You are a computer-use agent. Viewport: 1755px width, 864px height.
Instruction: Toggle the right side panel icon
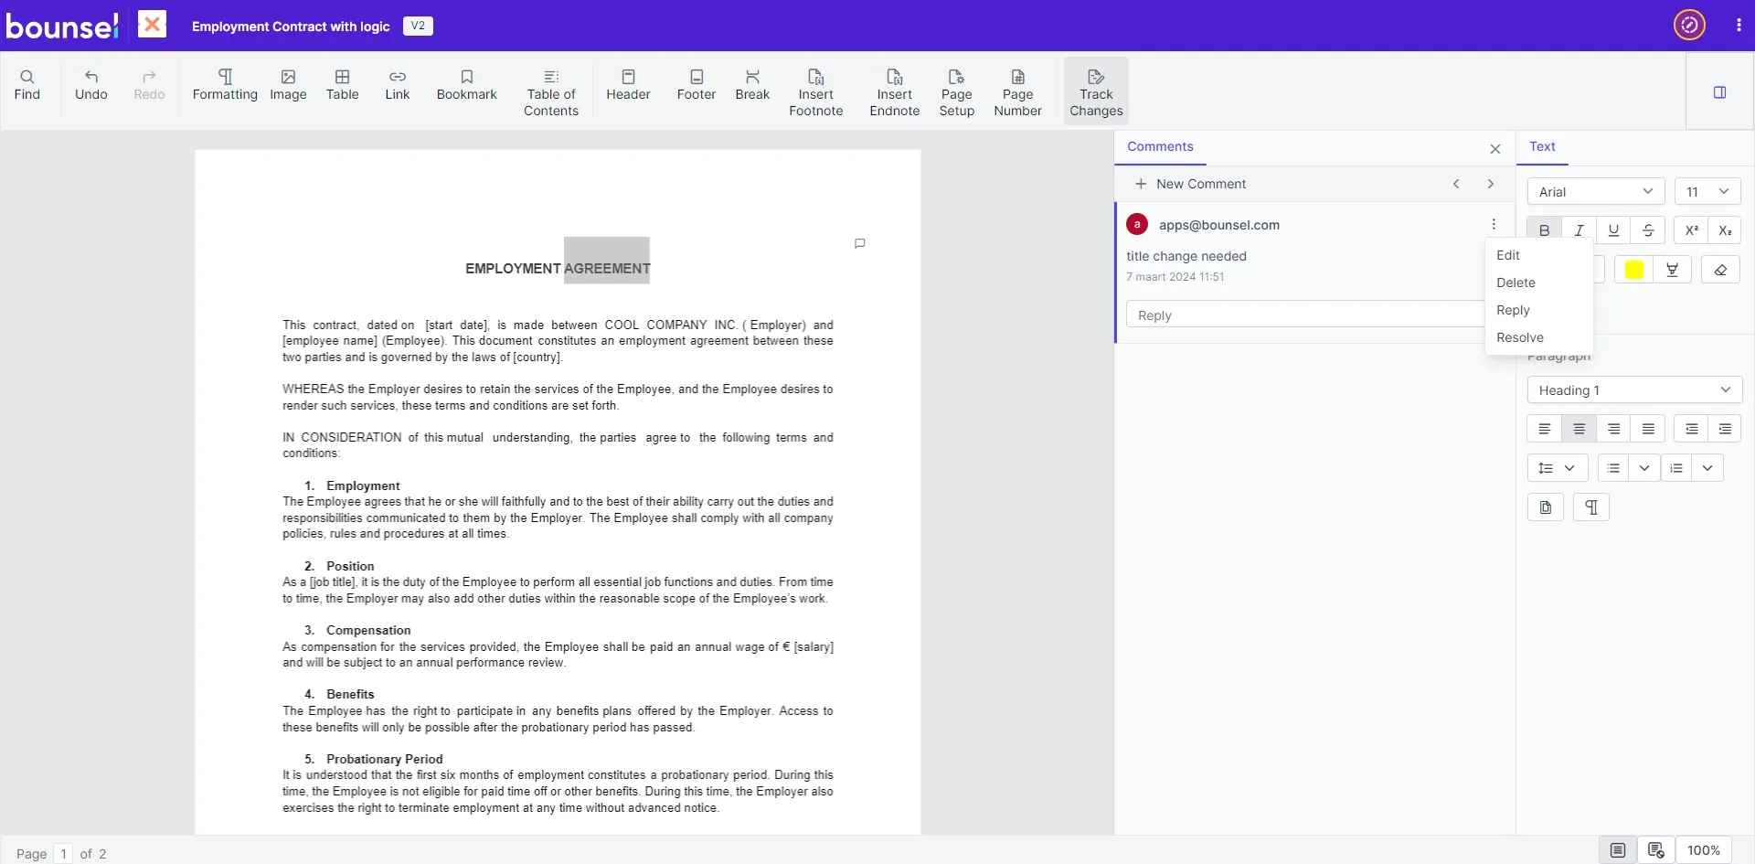point(1719,92)
